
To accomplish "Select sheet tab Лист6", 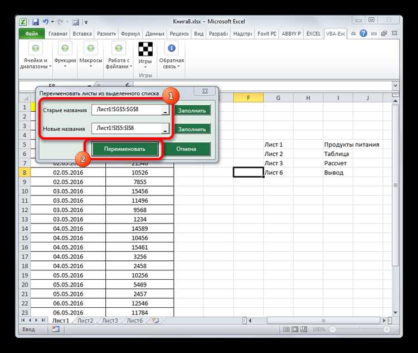I will (x=135, y=321).
